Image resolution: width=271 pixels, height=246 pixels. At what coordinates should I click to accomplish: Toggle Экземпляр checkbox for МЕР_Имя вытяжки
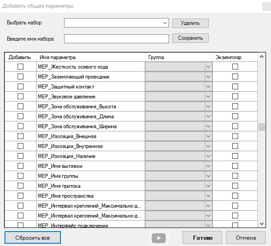click(x=235, y=166)
